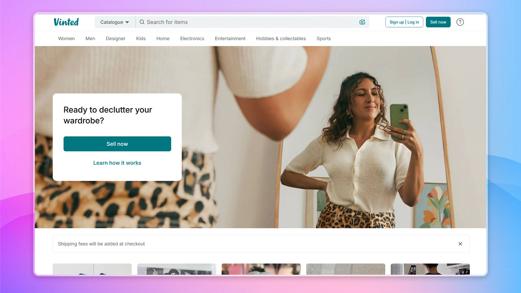Go to Sports category
Viewport: 521px width, 293px height.
324,38
